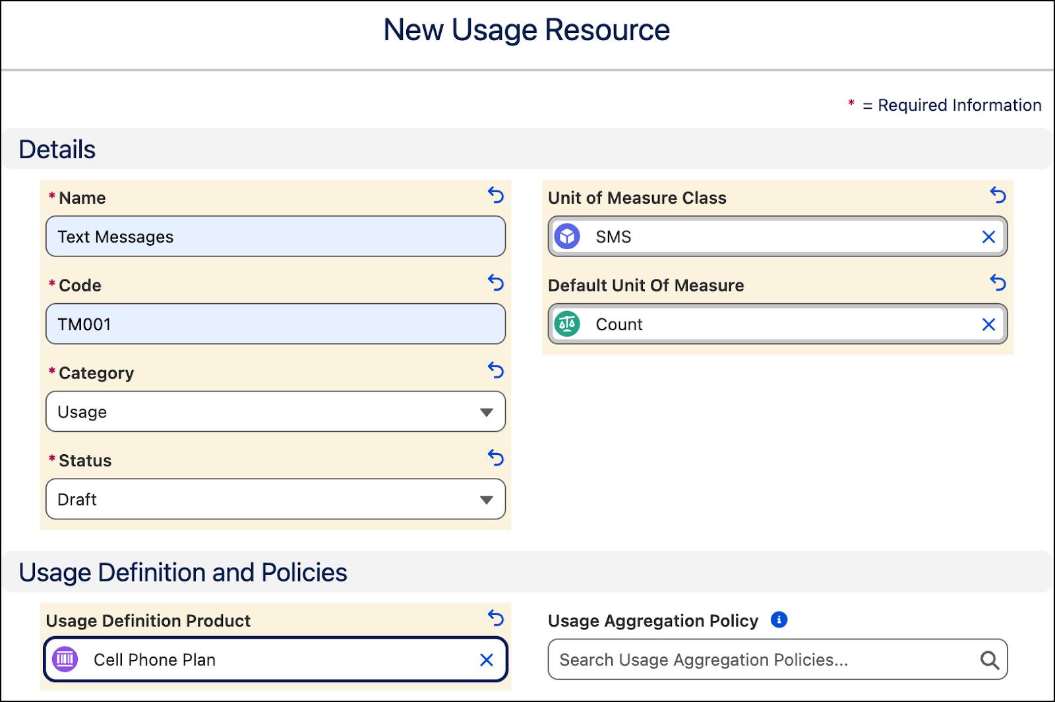Edit the Code field TM001
The height and width of the screenshot is (702, 1055).
pos(276,324)
